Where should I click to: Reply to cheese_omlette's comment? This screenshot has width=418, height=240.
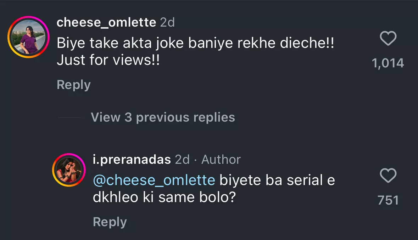(73, 85)
